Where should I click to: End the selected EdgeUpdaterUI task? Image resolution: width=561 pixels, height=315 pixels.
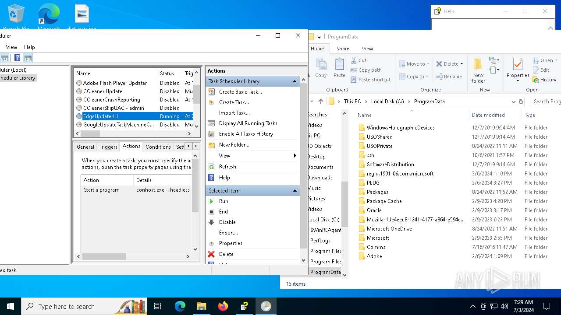(223, 212)
